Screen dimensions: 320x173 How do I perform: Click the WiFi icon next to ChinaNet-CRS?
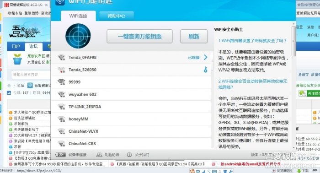pyautogui.click(x=61, y=144)
